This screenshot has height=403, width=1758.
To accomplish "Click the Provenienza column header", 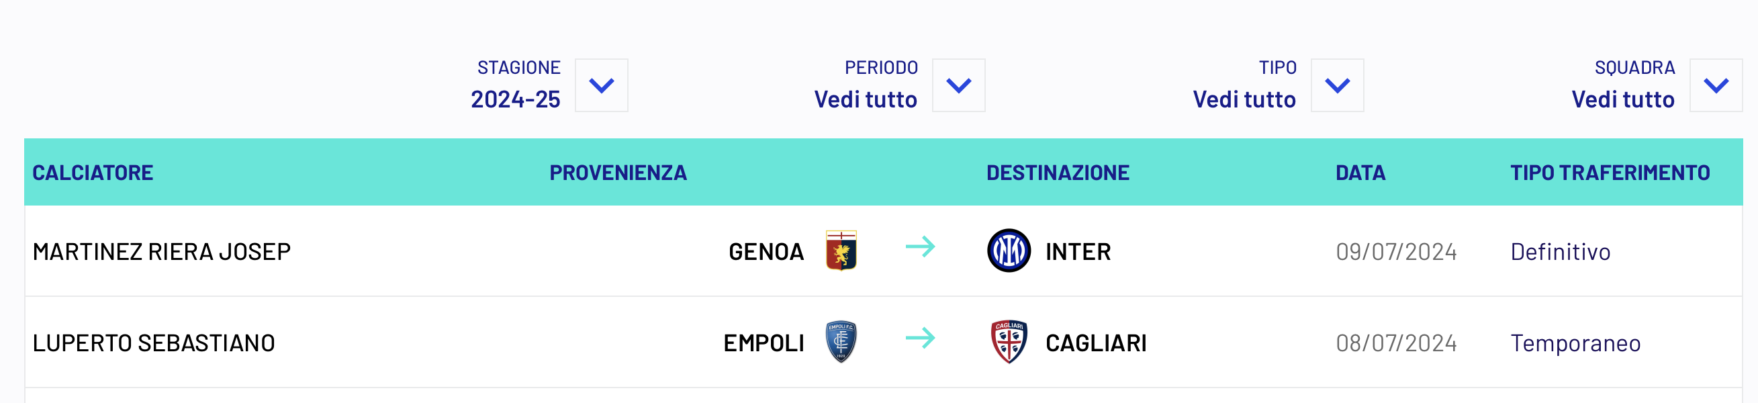I will [618, 173].
